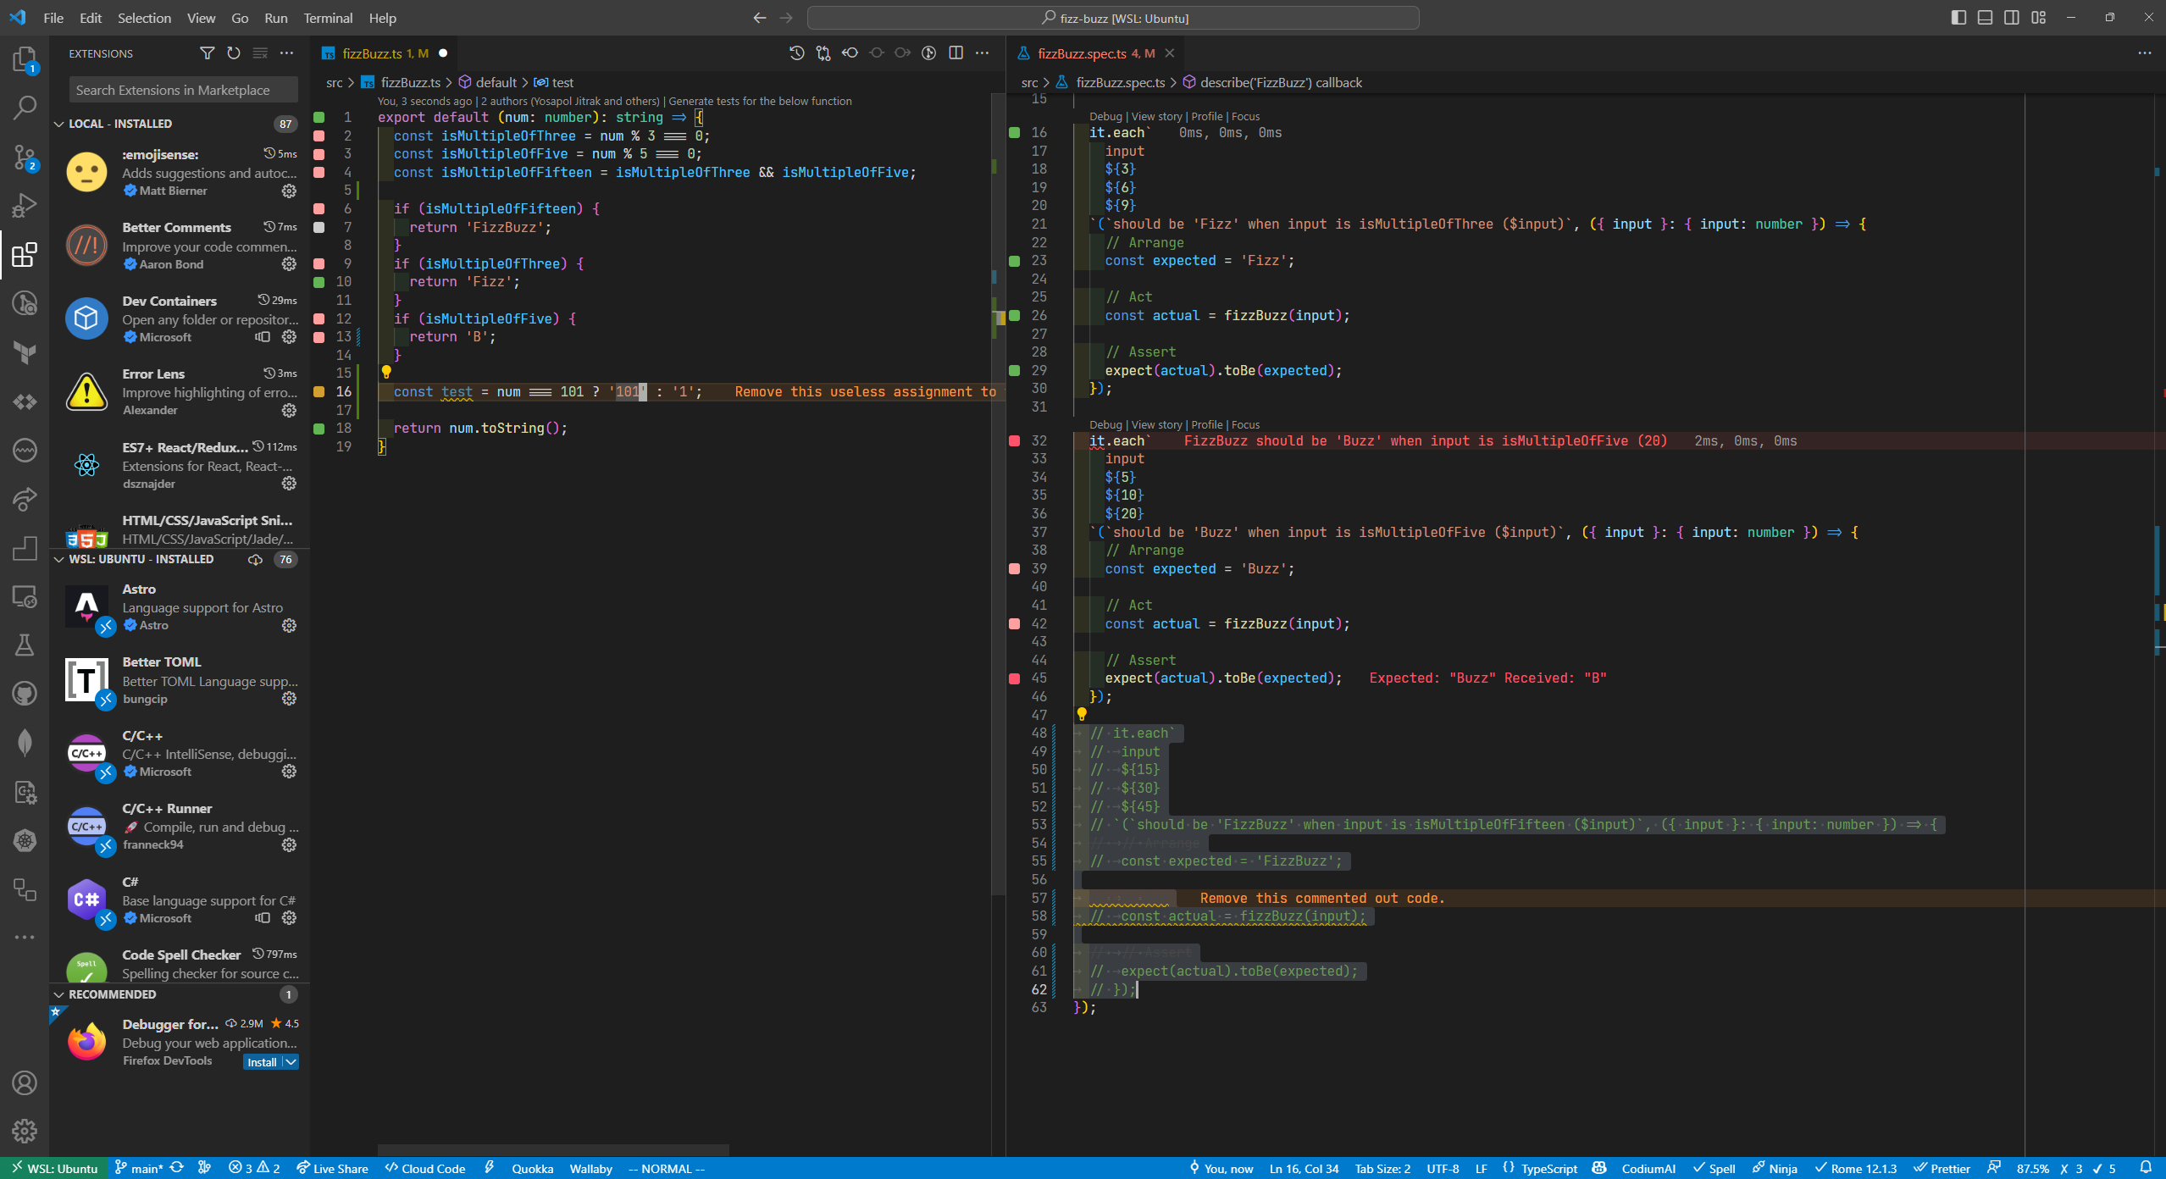Toggle the secondary side bar layout button

(2012, 18)
